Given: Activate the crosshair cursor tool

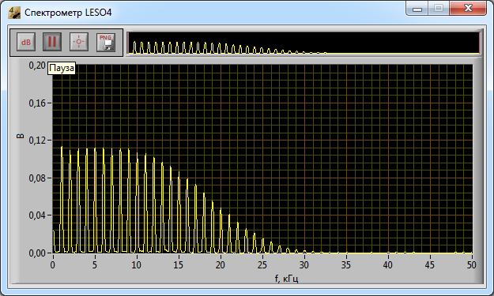Looking at the screenshot, I should pyautogui.click(x=79, y=42).
